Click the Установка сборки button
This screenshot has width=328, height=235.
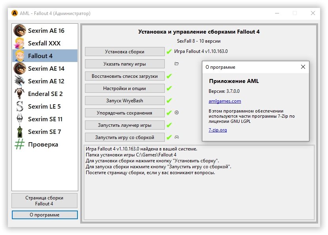tap(124, 52)
